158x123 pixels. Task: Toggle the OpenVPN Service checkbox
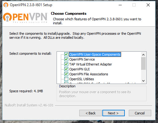(x=66, y=59)
